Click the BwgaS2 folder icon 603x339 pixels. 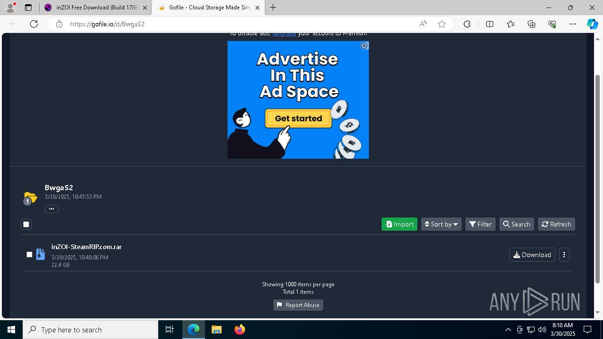[x=30, y=197]
